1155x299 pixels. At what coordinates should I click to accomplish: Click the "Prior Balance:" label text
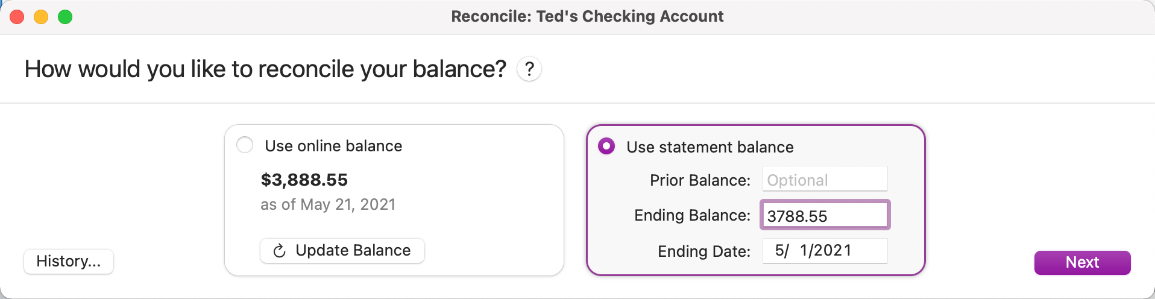[700, 180]
